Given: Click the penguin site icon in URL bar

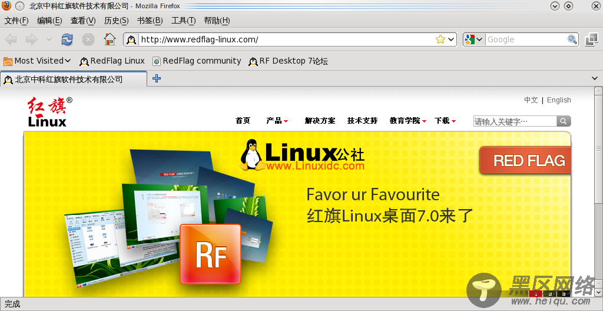Looking at the screenshot, I should (131, 39).
